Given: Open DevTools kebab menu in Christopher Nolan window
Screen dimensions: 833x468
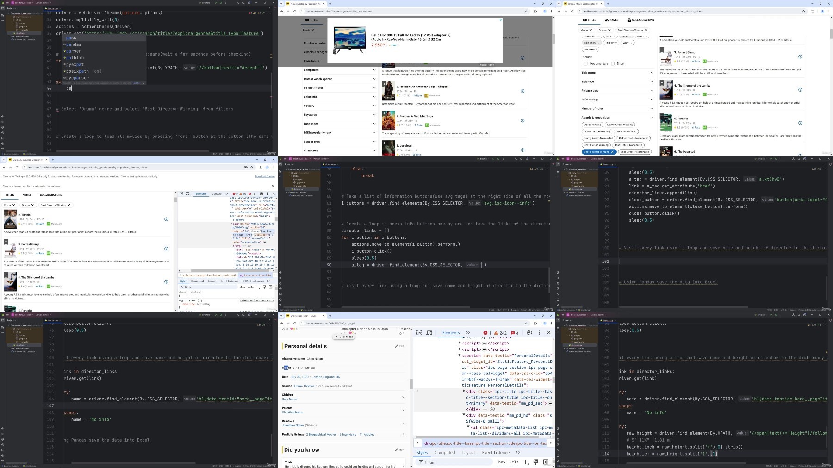Looking at the screenshot, I should (539, 332).
